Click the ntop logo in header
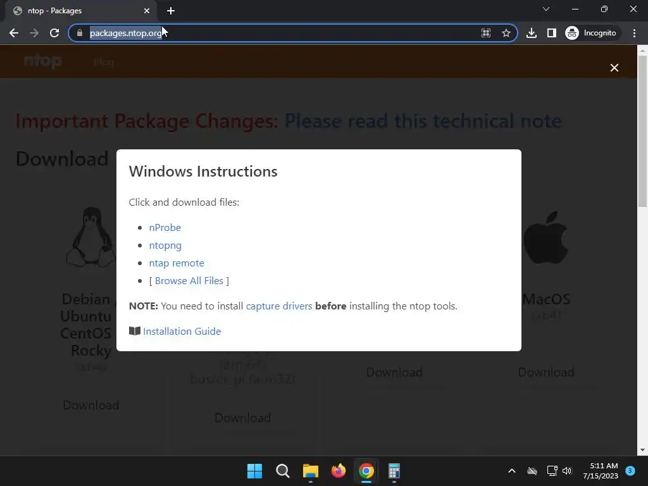The width and height of the screenshot is (648, 486). pos(42,61)
